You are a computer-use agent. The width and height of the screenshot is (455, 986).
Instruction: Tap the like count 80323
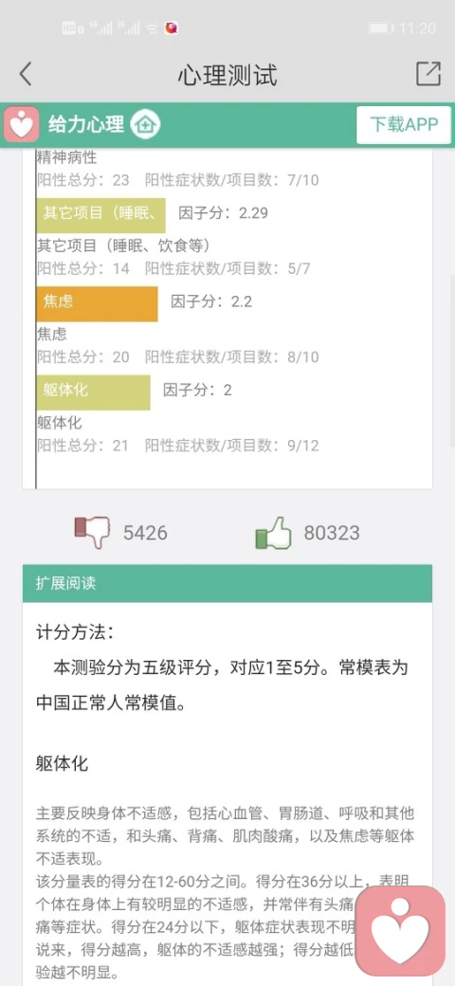(x=332, y=533)
